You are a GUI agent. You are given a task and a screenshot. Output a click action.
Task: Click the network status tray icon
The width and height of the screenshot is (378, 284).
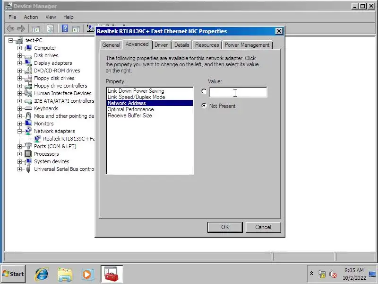pyautogui.click(x=321, y=274)
